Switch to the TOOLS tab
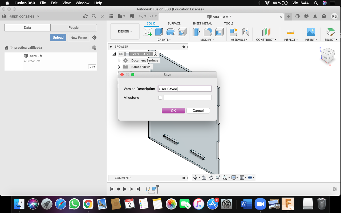 pyautogui.click(x=229, y=23)
